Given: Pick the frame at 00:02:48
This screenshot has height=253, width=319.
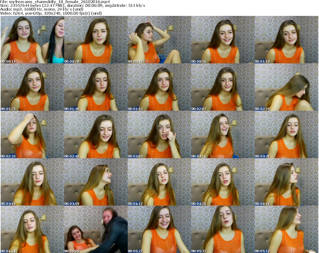Looking at the screenshot, I should (x=96, y=135).
